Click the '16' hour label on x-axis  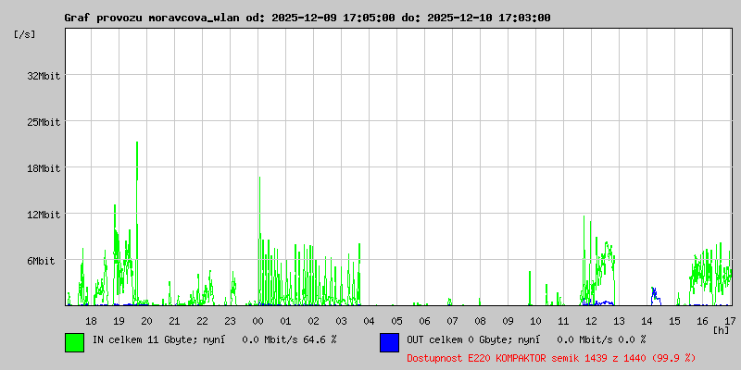[702, 321]
